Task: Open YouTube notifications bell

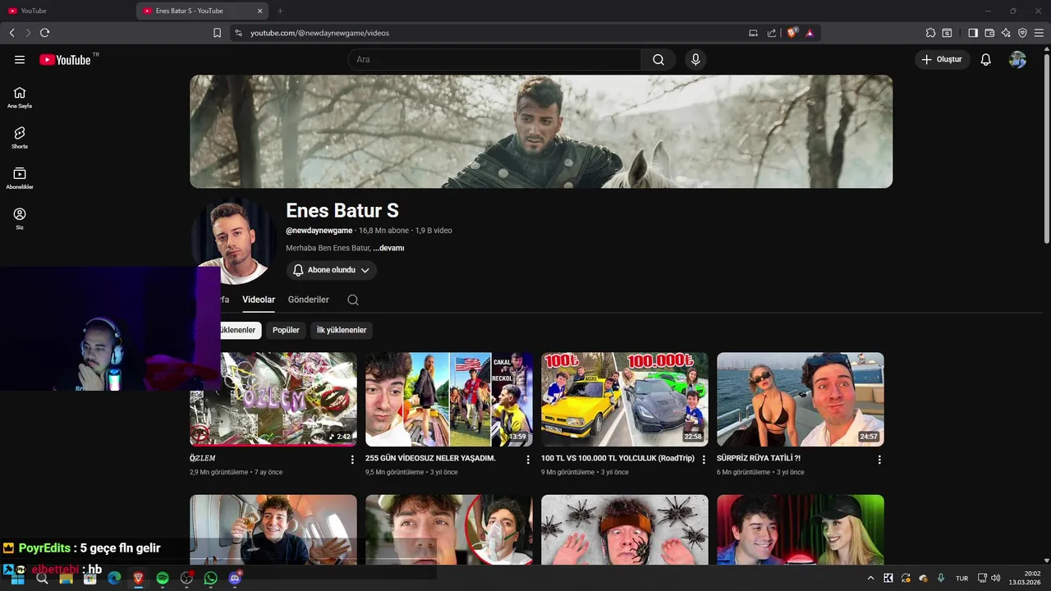Action: (985, 60)
